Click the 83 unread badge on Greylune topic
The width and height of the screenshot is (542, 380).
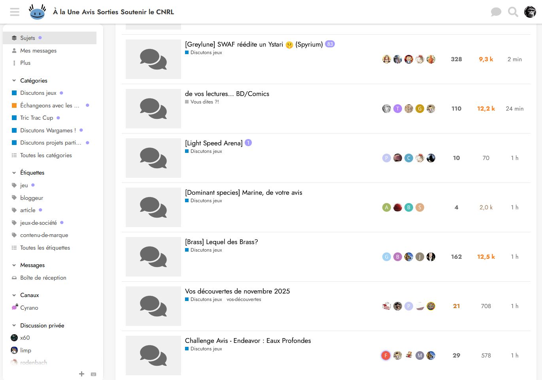point(330,44)
